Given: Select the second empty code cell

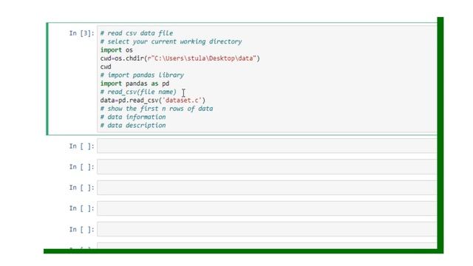Looking at the screenshot, I should point(267,167).
